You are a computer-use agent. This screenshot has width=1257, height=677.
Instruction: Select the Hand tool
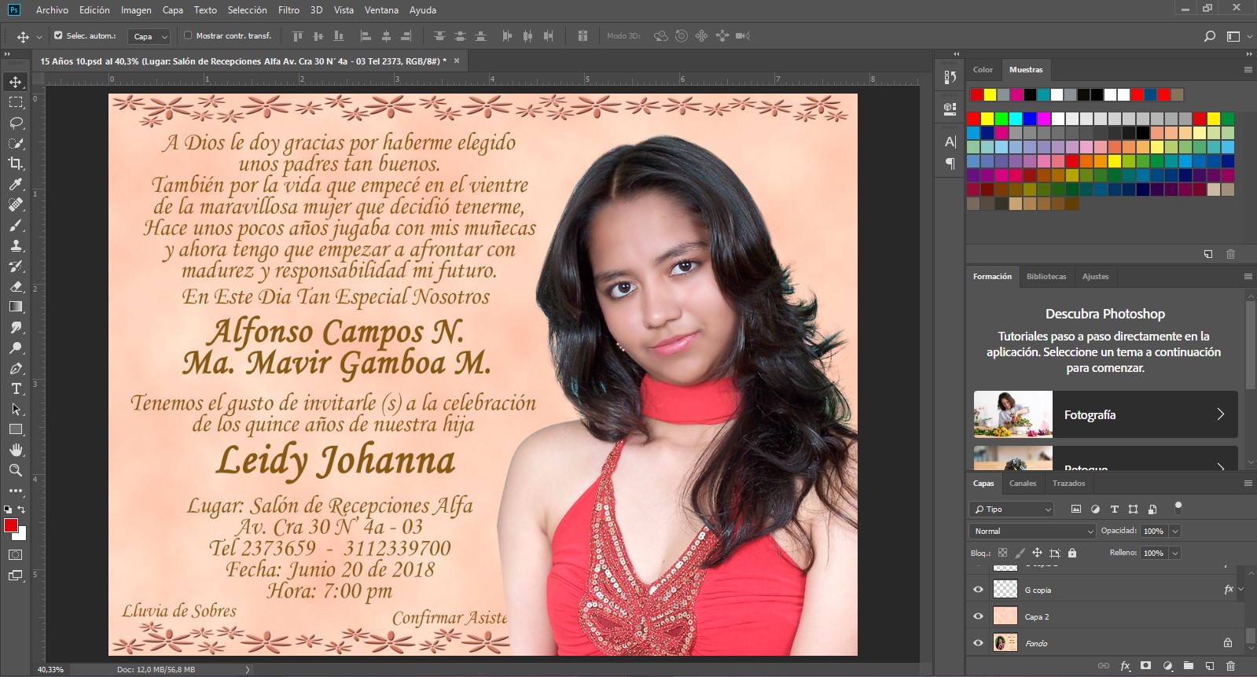click(16, 450)
